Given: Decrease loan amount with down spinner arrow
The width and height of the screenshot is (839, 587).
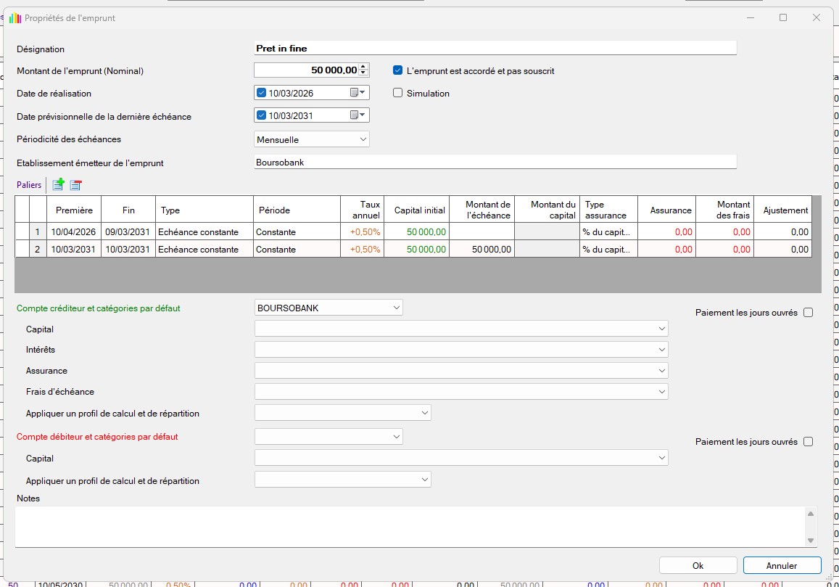Looking at the screenshot, I should click(364, 73).
